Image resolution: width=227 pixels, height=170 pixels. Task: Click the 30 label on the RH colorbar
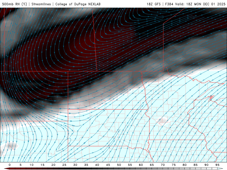click(75, 165)
